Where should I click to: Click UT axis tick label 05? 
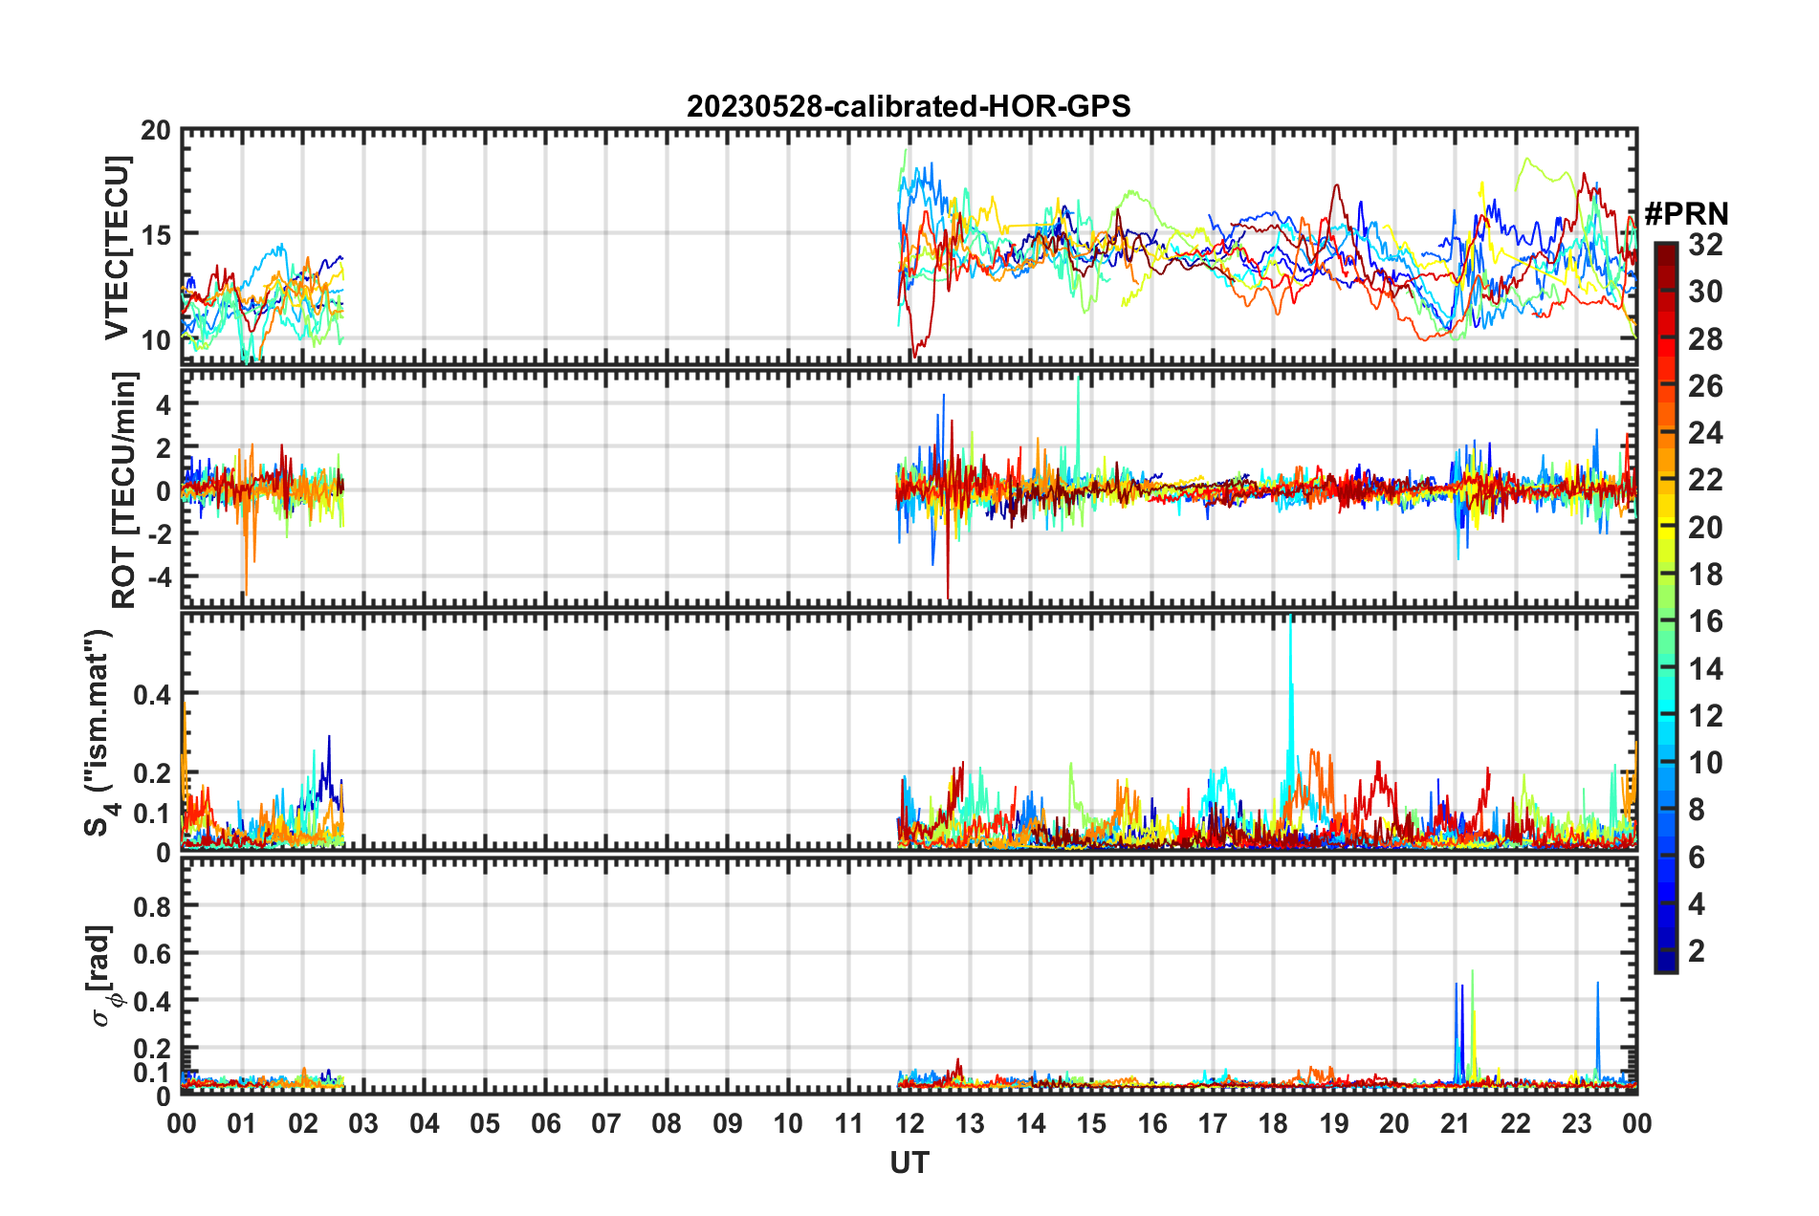485,1123
